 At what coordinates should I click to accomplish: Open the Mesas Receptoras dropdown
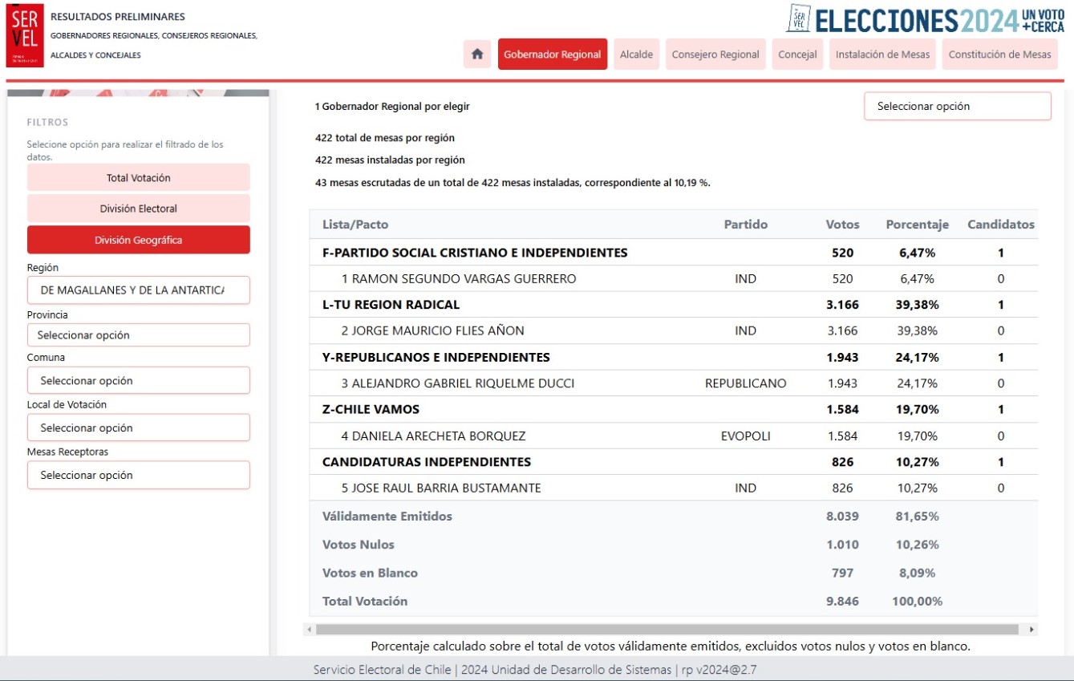coord(139,475)
